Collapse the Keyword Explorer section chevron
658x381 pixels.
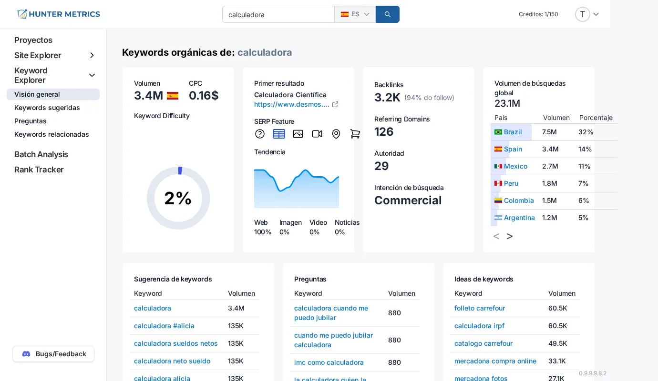pyautogui.click(x=92, y=75)
